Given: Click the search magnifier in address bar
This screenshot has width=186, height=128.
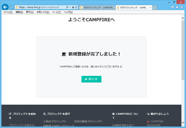Looking at the screenshot, I should [67, 7].
